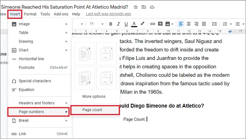
Task: Select header numbers skipping first page thumbnail
Action: pyautogui.click(x=106, y=54)
